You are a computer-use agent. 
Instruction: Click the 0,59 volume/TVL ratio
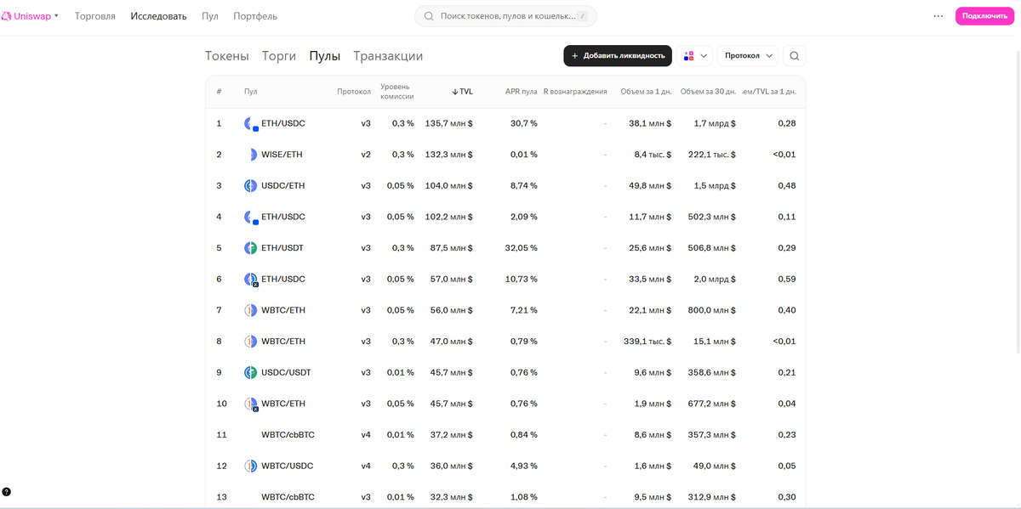(787, 279)
